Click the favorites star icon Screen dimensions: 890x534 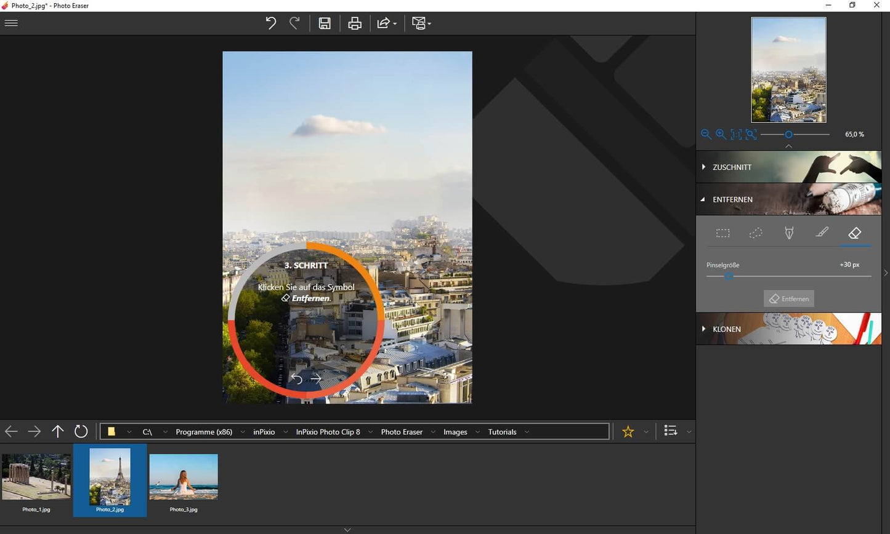[x=628, y=432]
